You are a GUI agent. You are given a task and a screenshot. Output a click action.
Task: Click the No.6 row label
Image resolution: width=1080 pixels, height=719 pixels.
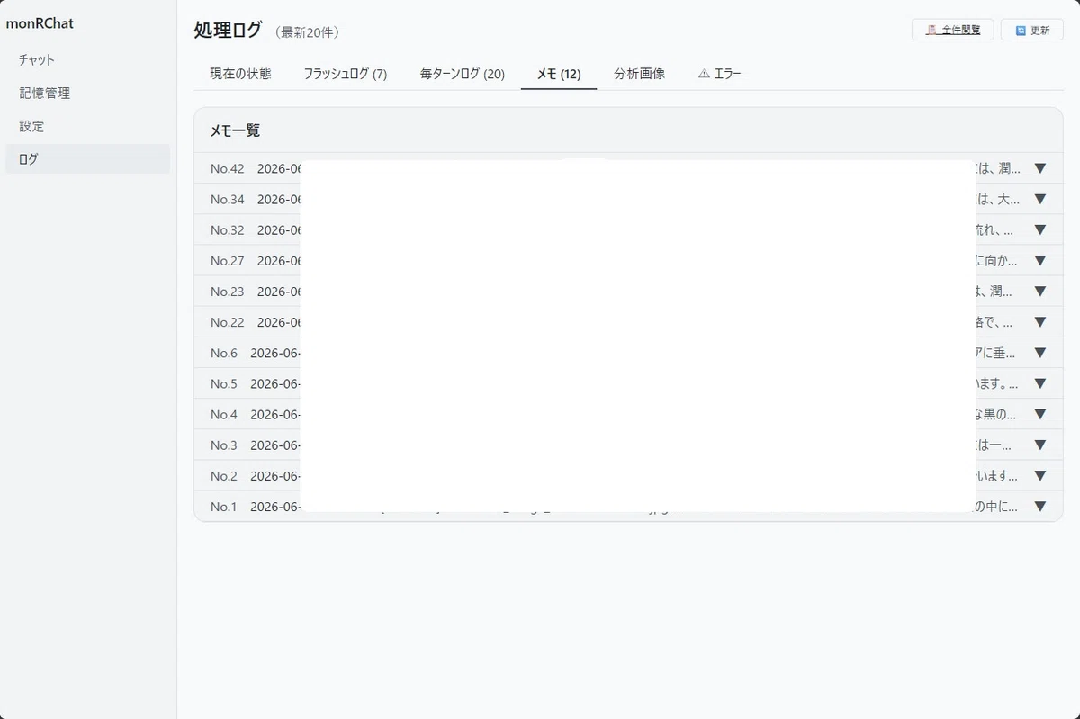click(x=224, y=353)
